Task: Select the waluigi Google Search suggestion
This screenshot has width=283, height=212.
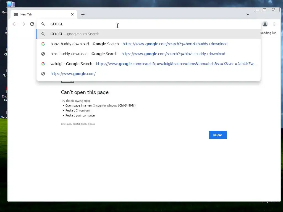Action: click(x=148, y=64)
